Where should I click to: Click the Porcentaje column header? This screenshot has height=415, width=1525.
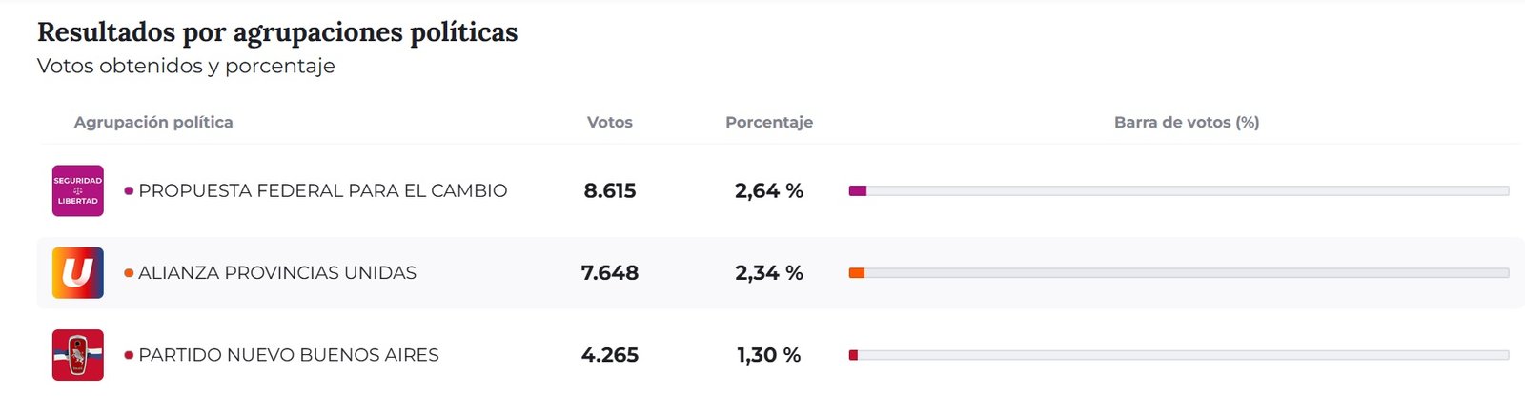pos(769,122)
